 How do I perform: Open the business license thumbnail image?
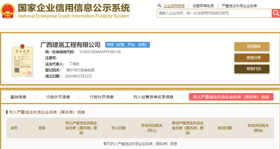[x=22, y=61]
